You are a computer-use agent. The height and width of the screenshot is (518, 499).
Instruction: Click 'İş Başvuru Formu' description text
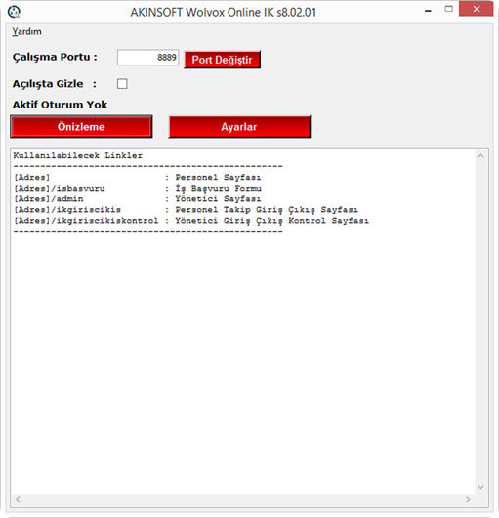[x=218, y=189]
